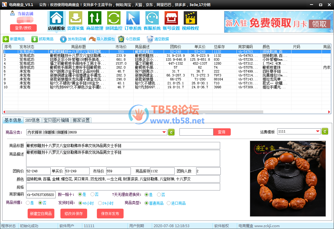This screenshot has height=229, width=334.
Task: Select 是 for 假一赔十
Action: pyautogui.click(x=80, y=194)
